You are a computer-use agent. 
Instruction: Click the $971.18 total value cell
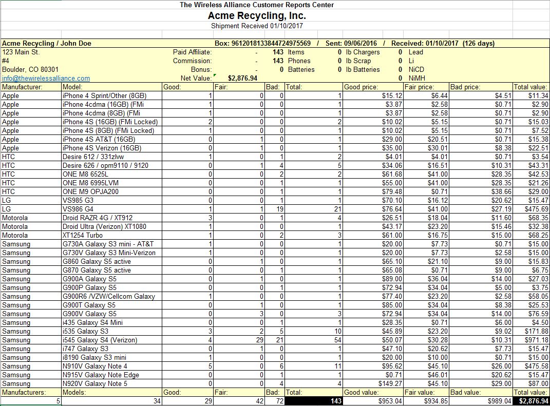[x=531, y=340]
